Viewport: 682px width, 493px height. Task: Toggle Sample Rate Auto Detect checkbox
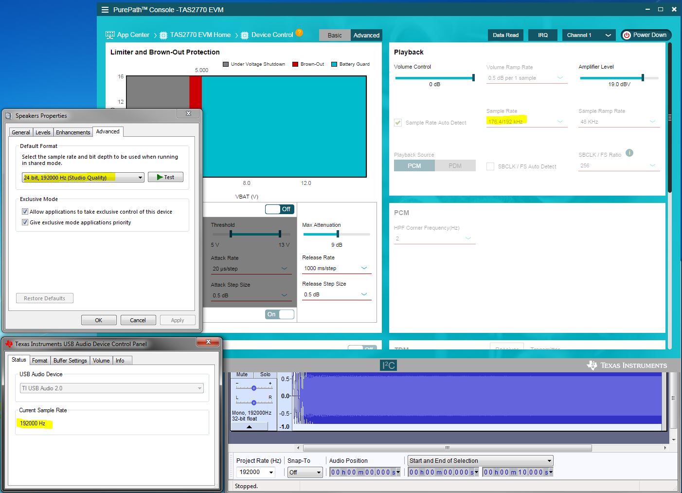398,123
